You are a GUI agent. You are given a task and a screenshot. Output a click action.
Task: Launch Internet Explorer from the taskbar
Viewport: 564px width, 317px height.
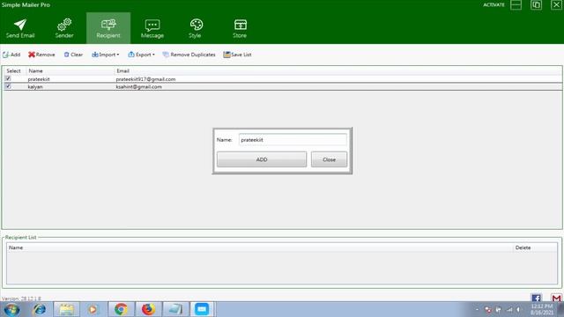40,309
